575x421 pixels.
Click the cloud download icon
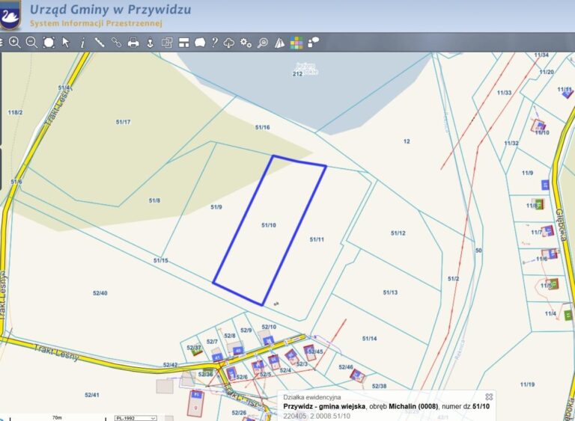[x=229, y=43]
